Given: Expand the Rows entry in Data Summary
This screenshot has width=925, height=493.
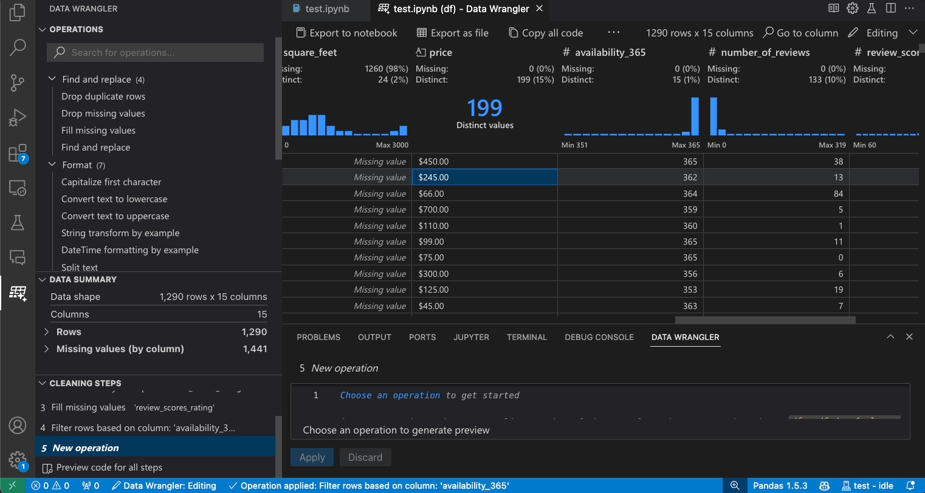Looking at the screenshot, I should pyautogui.click(x=49, y=331).
